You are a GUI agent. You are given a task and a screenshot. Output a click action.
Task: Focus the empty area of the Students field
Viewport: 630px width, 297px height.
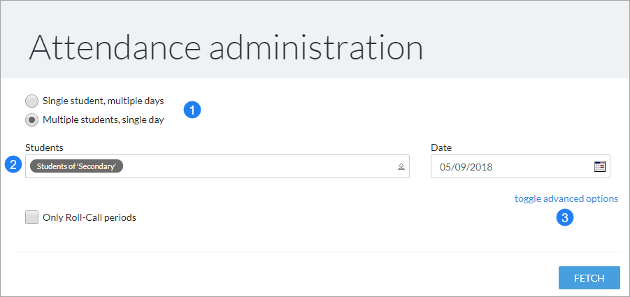pyautogui.click(x=259, y=166)
